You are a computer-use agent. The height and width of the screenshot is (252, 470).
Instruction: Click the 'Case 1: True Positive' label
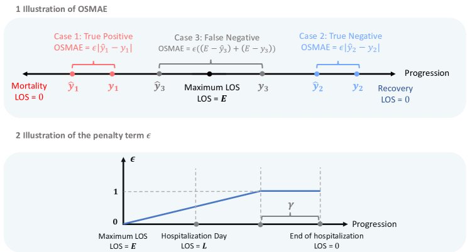pyautogui.click(x=94, y=36)
